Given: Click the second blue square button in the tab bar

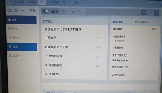Looking at the screenshot, I should click(156, 13).
